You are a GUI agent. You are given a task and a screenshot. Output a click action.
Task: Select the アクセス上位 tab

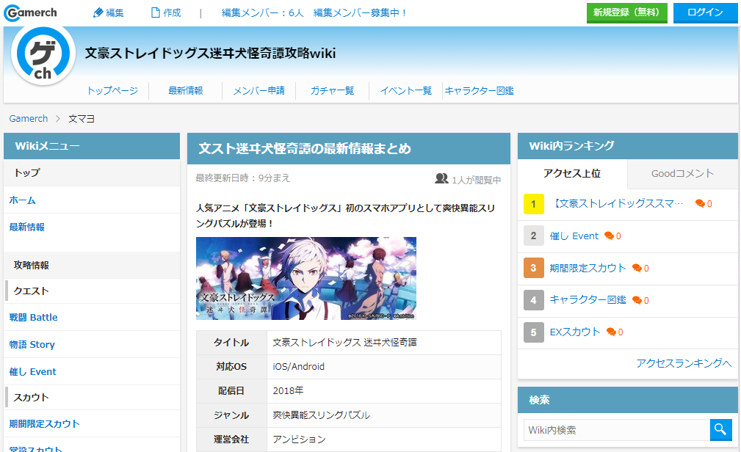click(x=572, y=174)
